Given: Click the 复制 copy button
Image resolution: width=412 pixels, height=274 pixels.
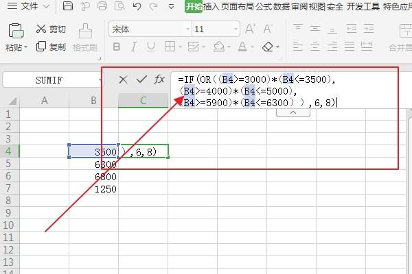Looking at the screenshot, I should [x=51, y=47].
